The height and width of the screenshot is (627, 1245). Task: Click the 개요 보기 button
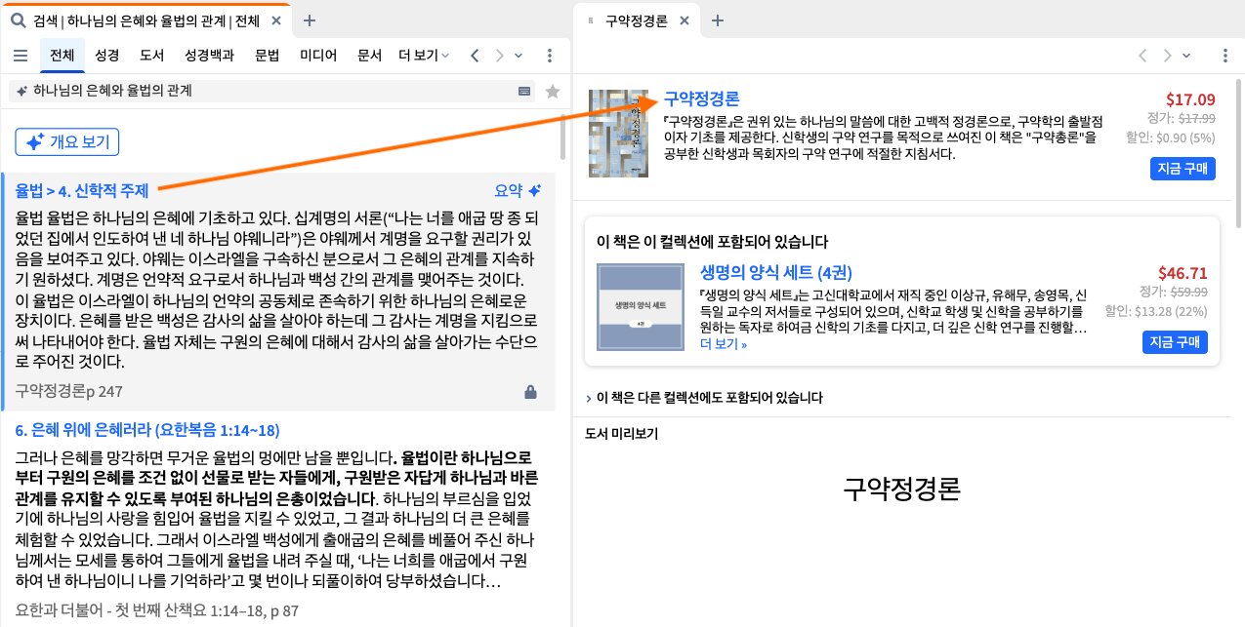click(67, 141)
